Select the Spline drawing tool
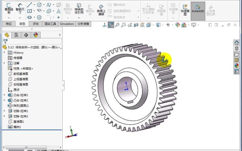 coord(49,5)
